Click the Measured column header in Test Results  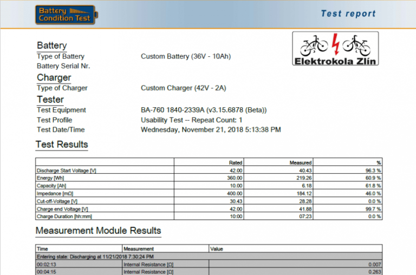tap(301, 162)
